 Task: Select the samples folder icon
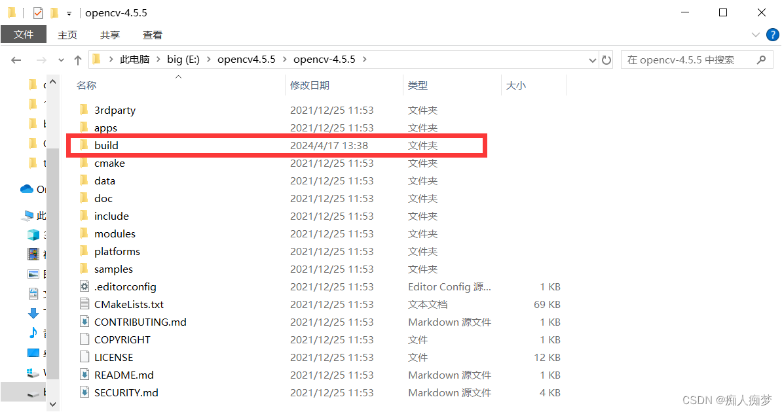pyautogui.click(x=84, y=269)
